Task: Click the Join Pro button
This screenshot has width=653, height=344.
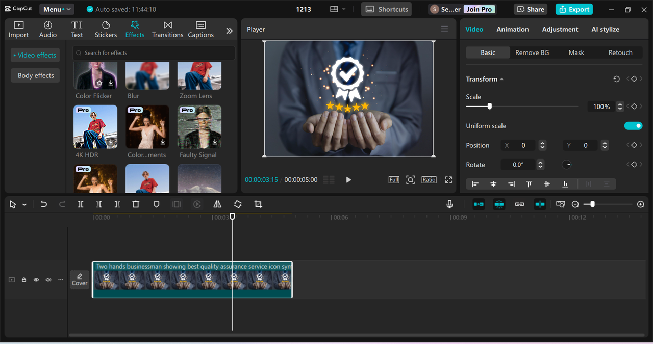Action: [x=480, y=9]
